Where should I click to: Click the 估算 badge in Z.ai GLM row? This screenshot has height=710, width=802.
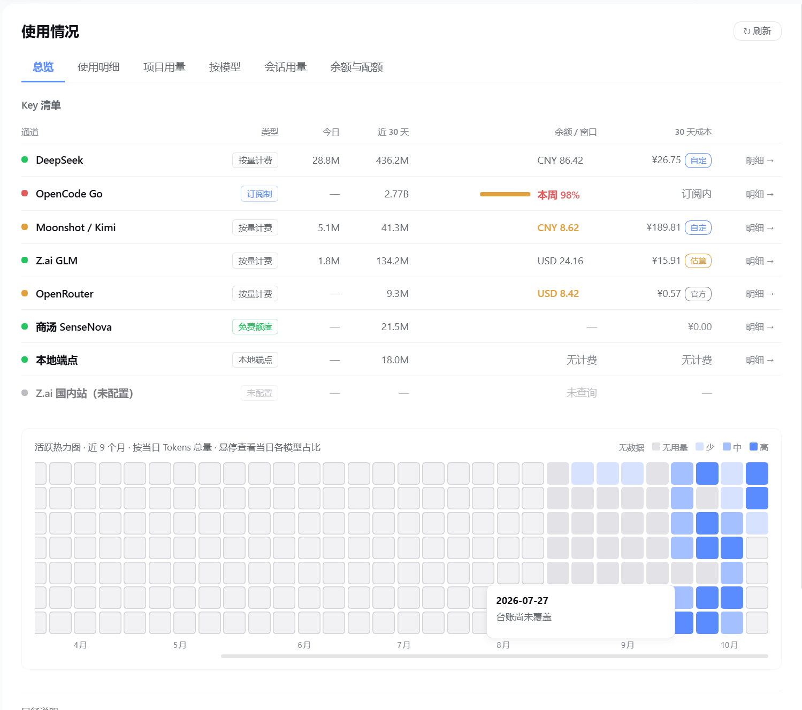(698, 261)
